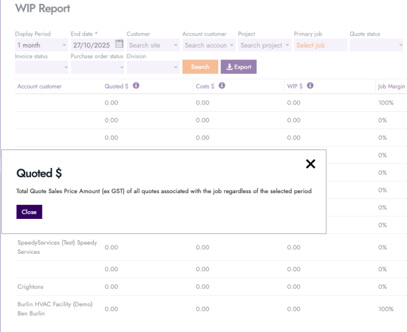Sort by Account customer column header
The width and height of the screenshot is (407, 332).
[x=39, y=86]
